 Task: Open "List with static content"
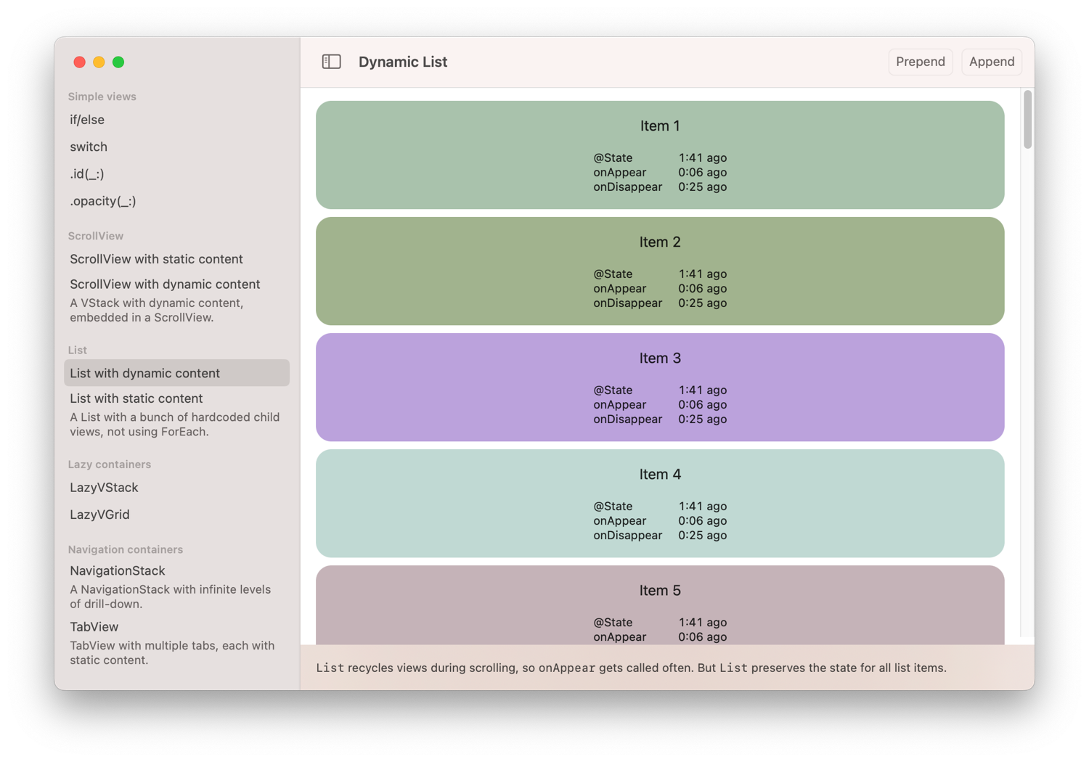pos(136,398)
